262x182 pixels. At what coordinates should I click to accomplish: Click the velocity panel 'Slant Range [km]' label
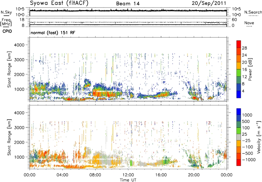(x=9, y=137)
